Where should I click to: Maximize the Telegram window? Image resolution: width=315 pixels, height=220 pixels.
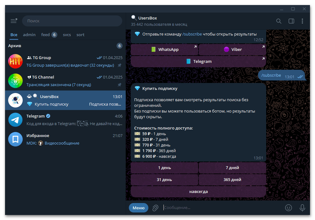pos(293,9)
